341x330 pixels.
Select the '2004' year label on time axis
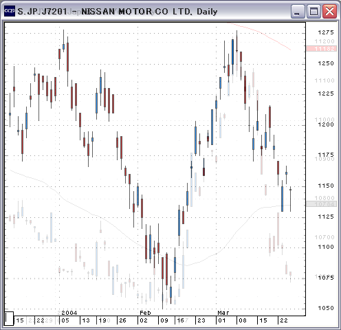tap(69, 313)
